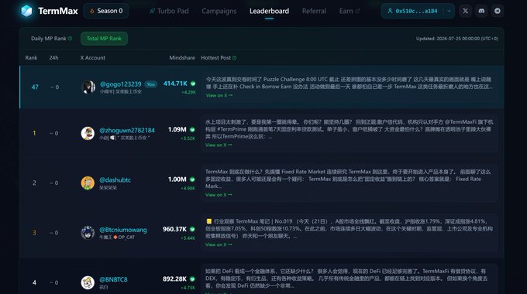
Task: Click @dashubtc avatar thumbnail
Action: pyautogui.click(x=88, y=183)
